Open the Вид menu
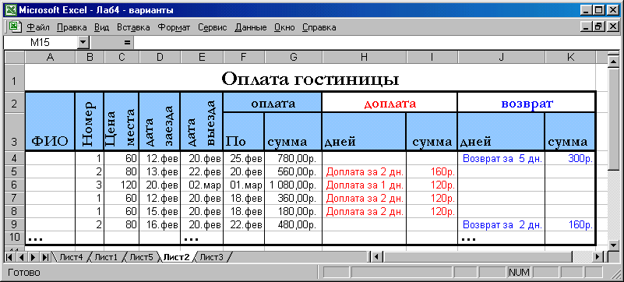624x282 pixels. pos(102,27)
